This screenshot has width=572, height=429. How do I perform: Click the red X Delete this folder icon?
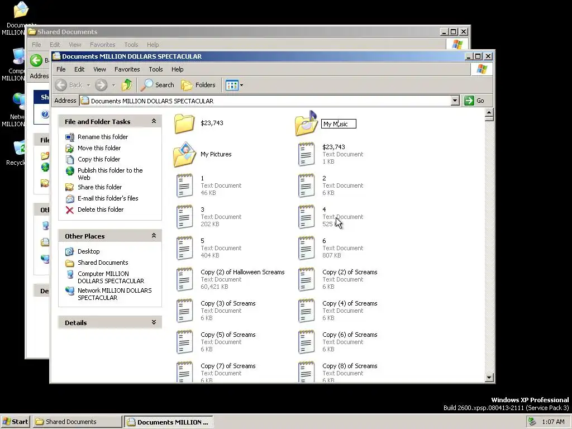pyautogui.click(x=69, y=210)
